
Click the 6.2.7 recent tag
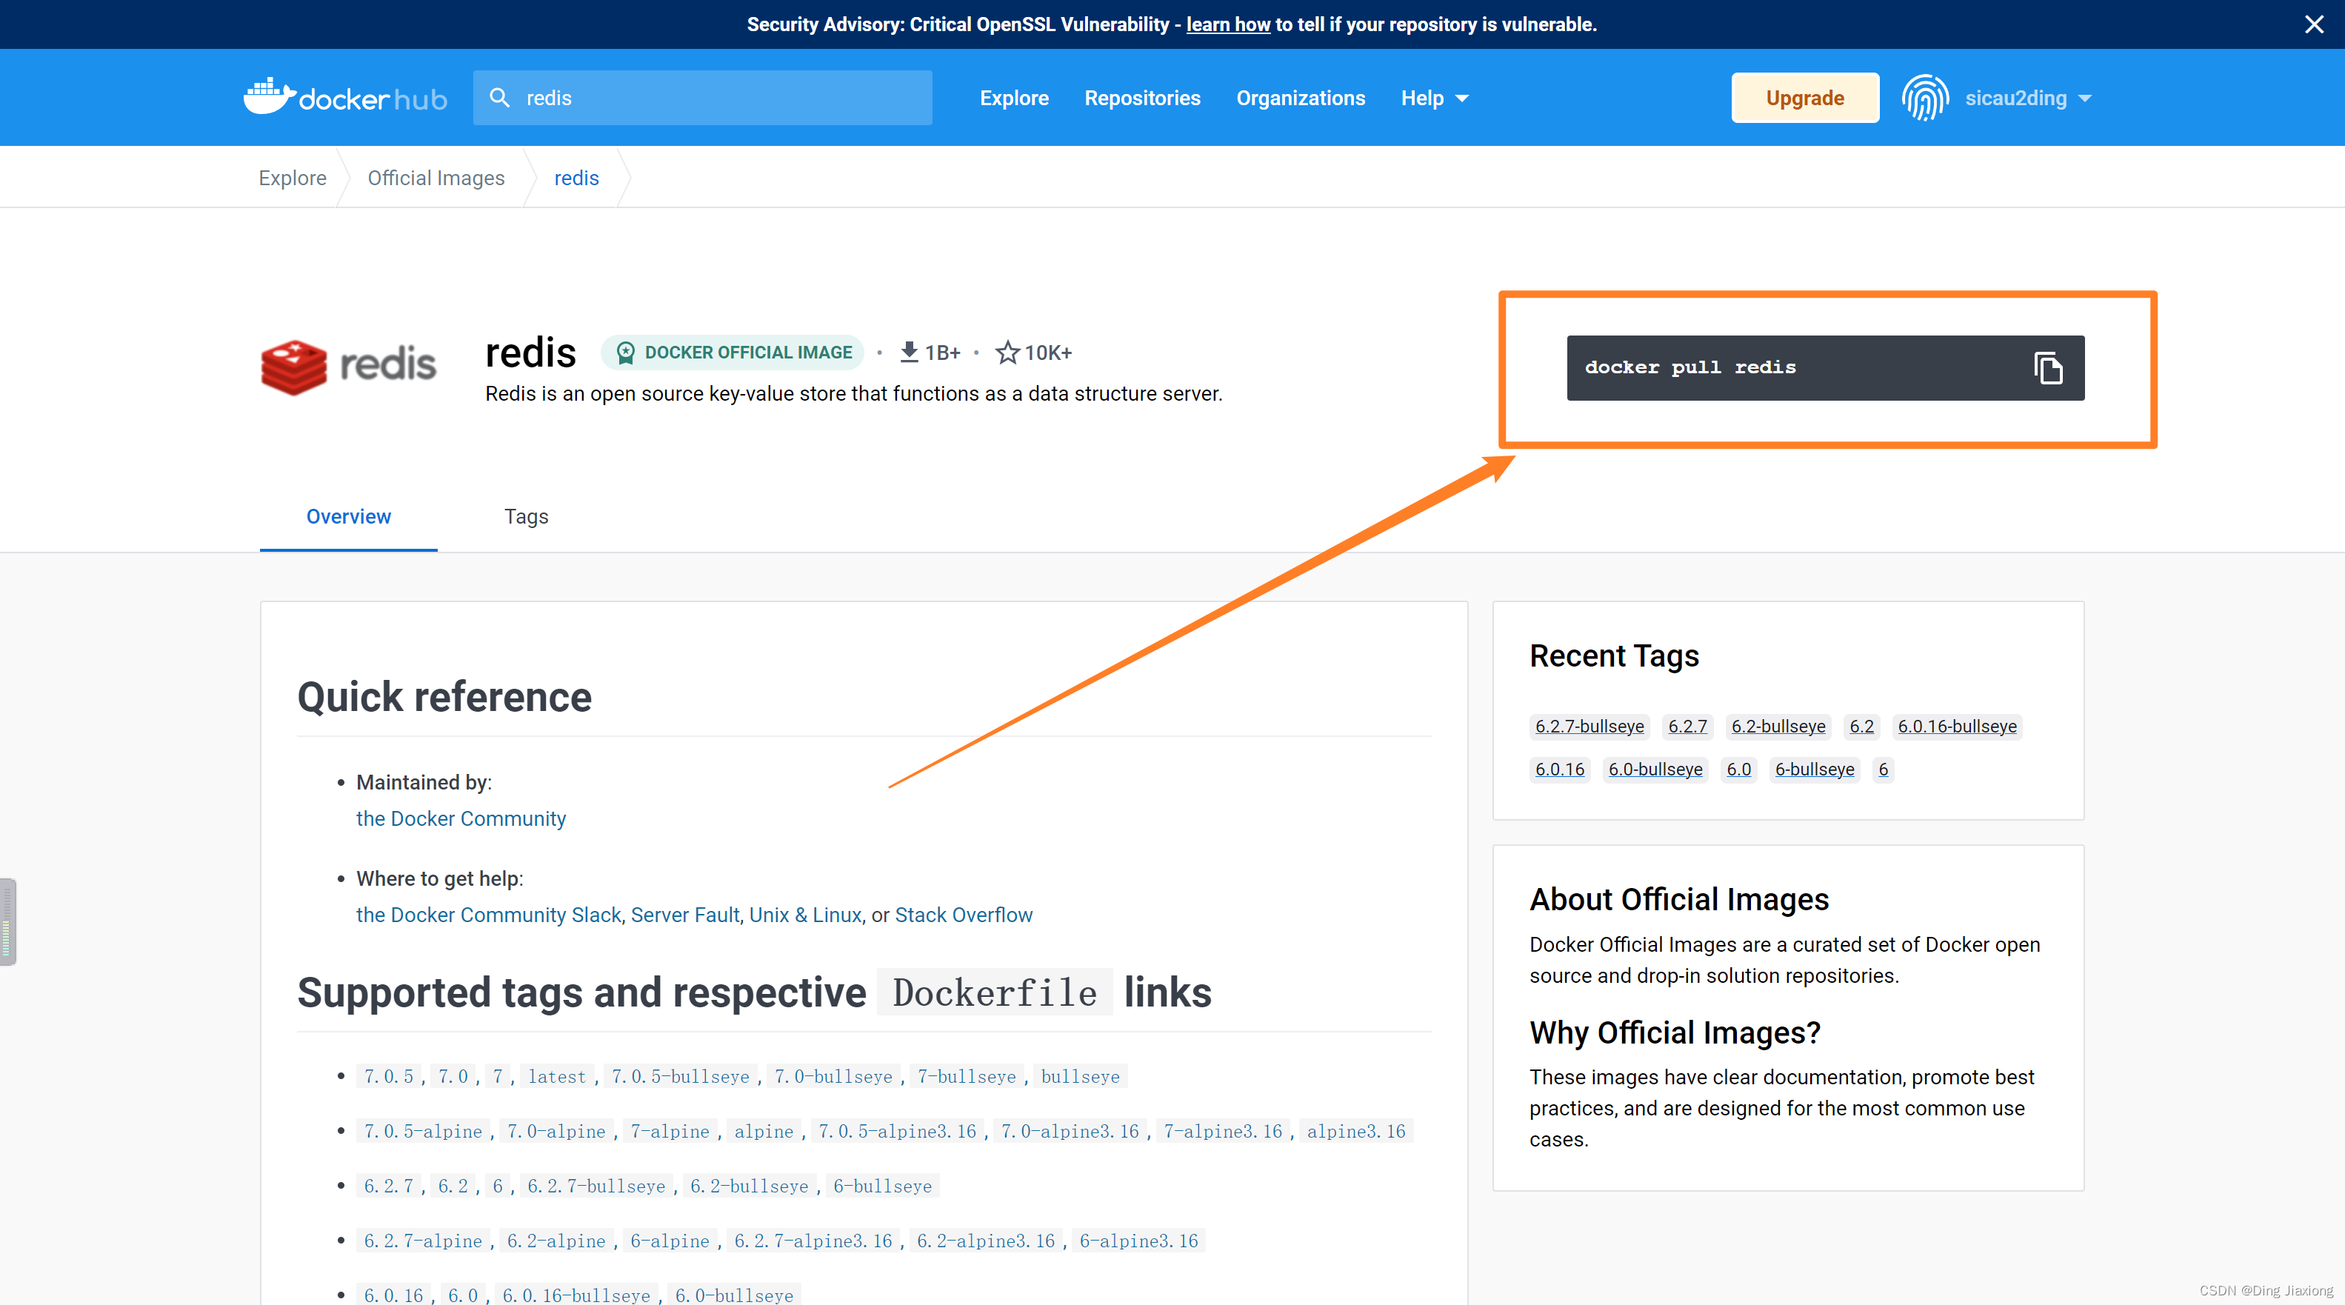click(1687, 727)
